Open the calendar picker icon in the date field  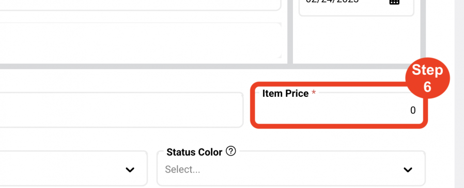tap(394, 2)
